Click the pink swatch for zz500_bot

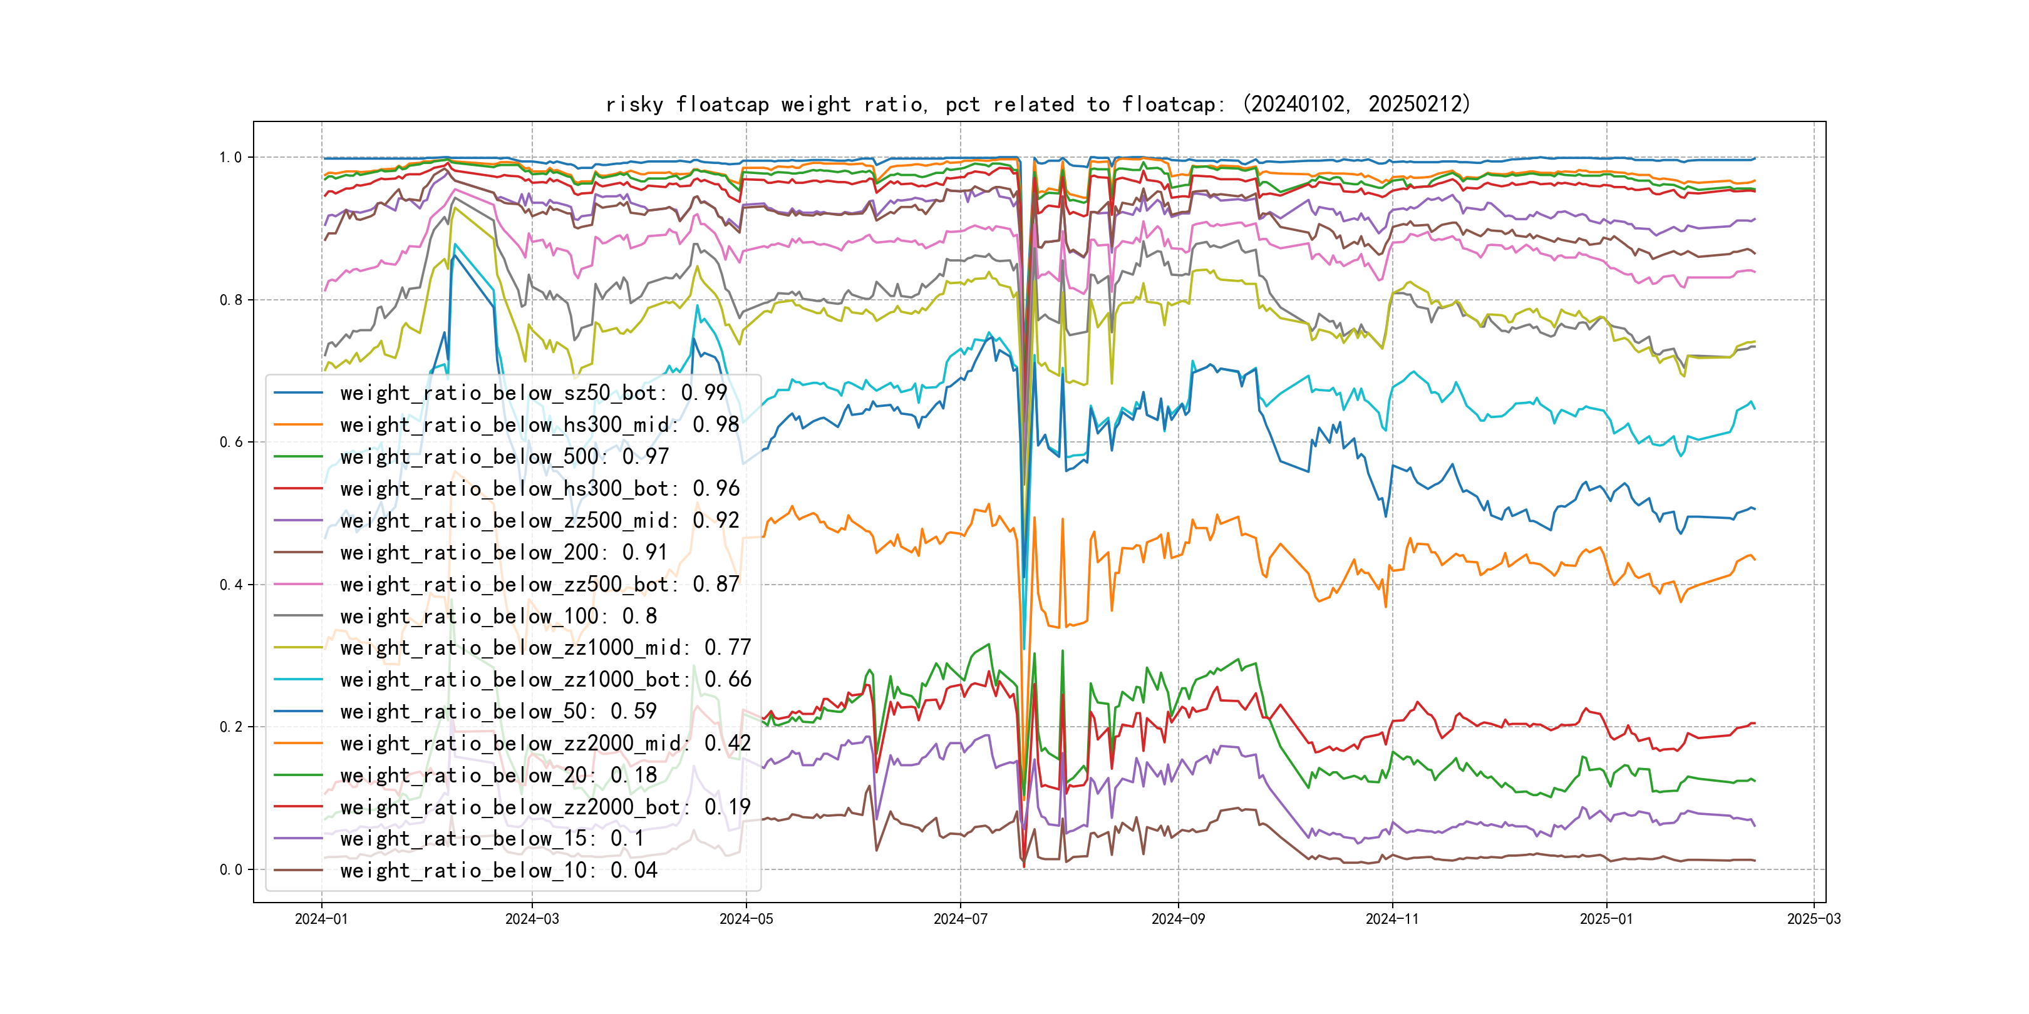[297, 584]
